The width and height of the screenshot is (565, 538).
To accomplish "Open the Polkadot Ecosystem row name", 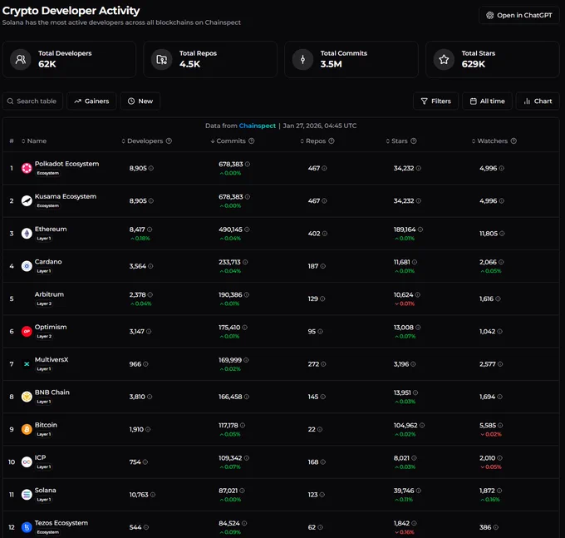I will pyautogui.click(x=66, y=164).
